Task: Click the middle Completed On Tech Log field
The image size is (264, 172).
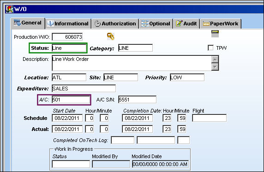Action: (156, 140)
